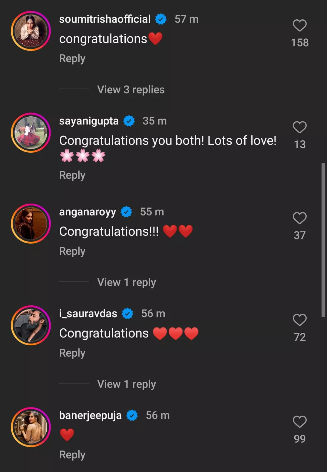Open i_sauravdas username link
This screenshot has width=327, height=472.
(x=88, y=314)
